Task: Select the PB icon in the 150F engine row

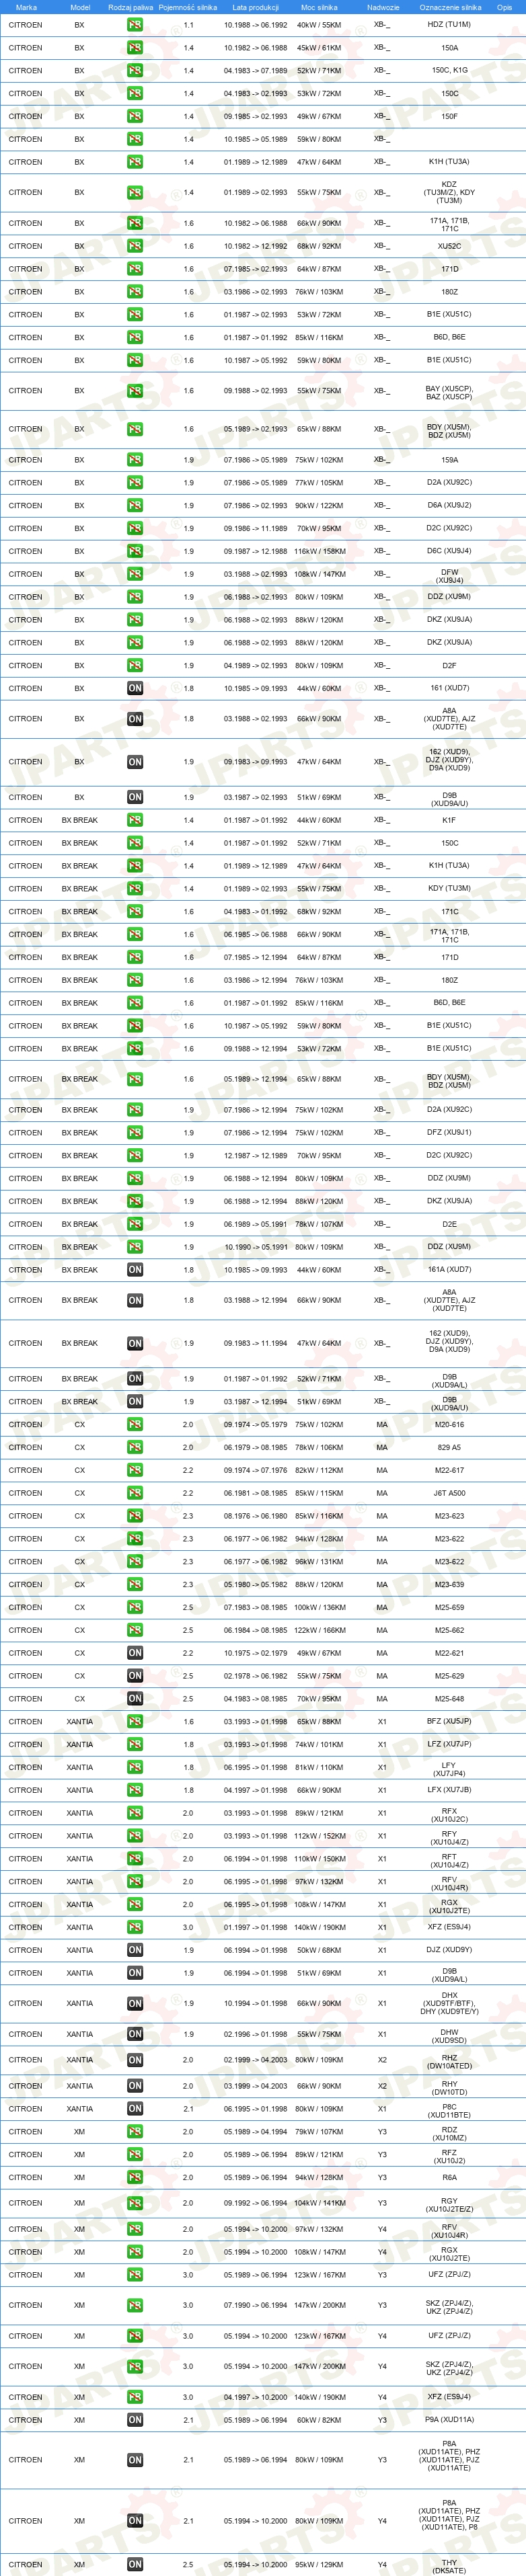Action: coord(135,116)
